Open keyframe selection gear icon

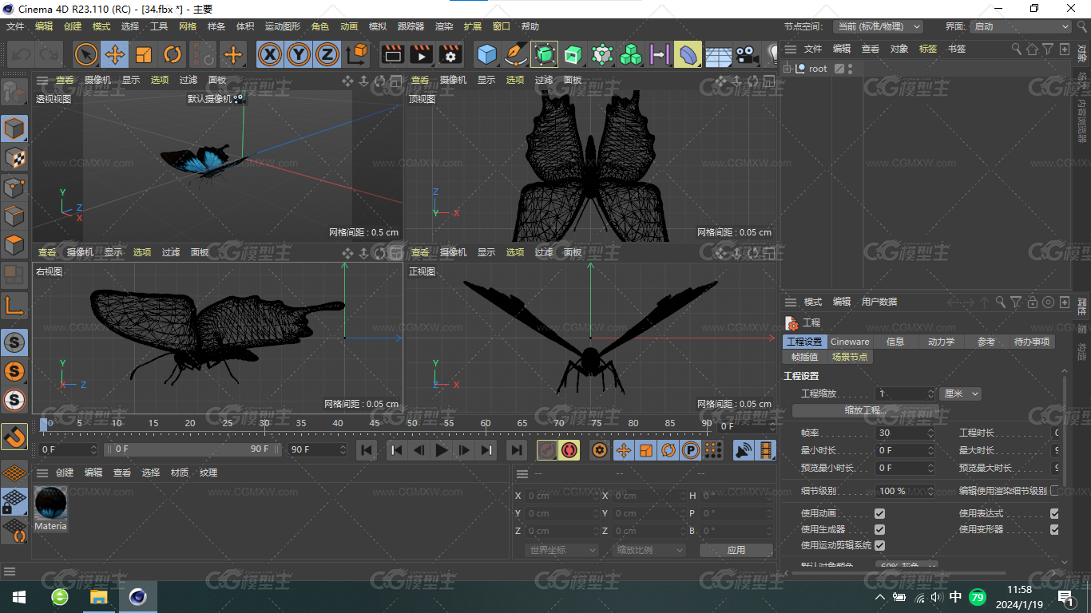[x=600, y=450]
